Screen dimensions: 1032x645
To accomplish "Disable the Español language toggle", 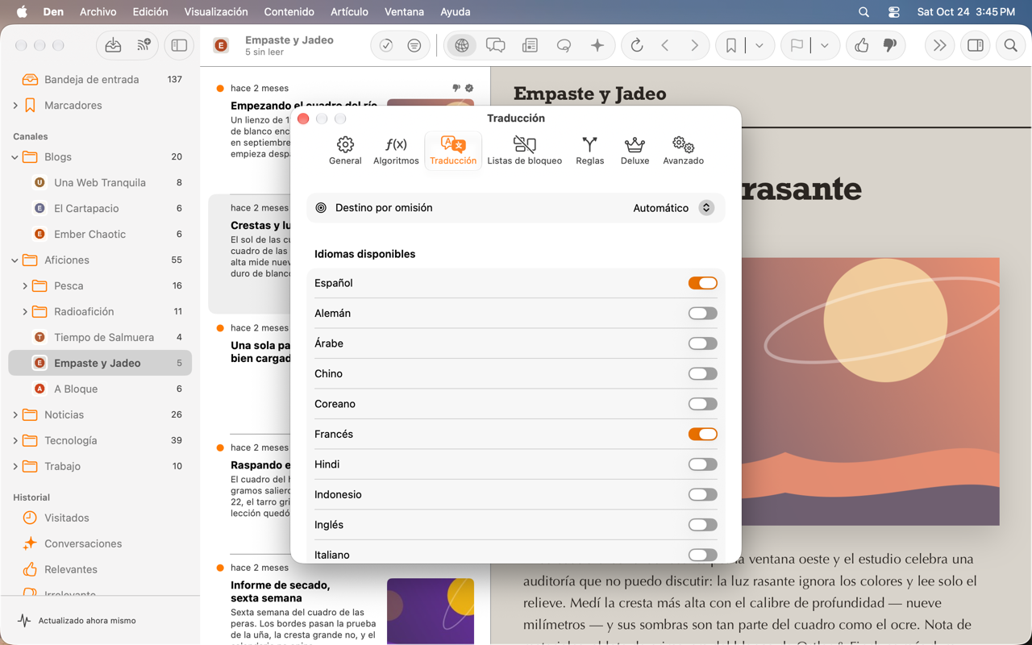I will point(702,283).
